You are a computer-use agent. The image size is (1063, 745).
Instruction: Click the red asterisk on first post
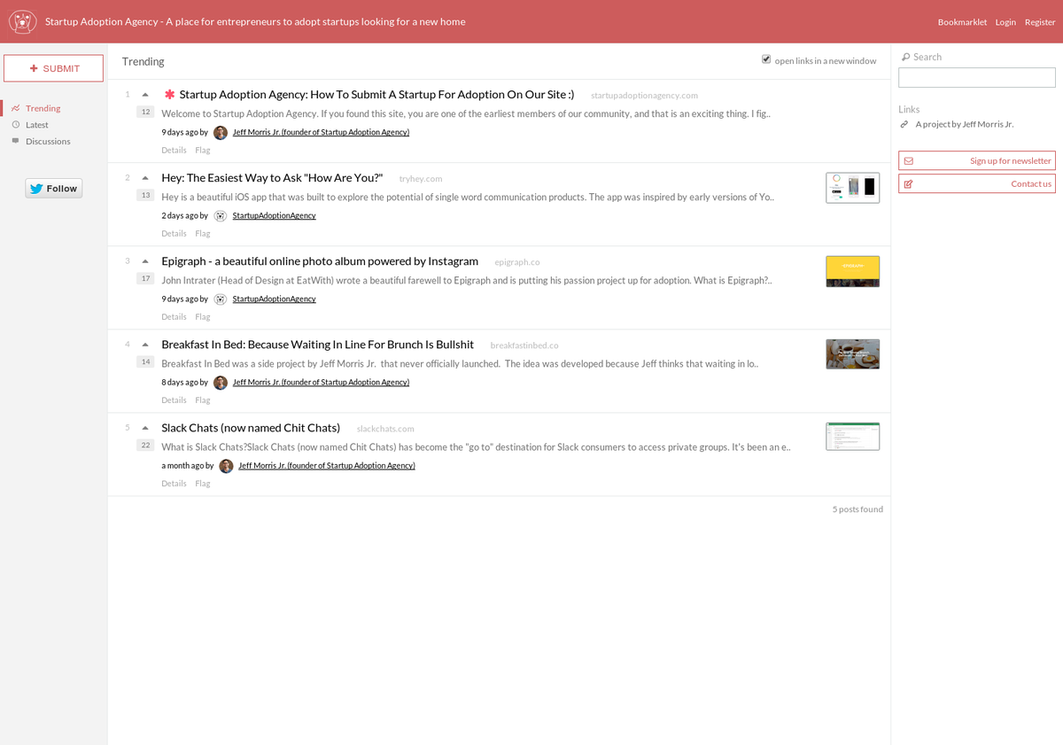(x=169, y=94)
